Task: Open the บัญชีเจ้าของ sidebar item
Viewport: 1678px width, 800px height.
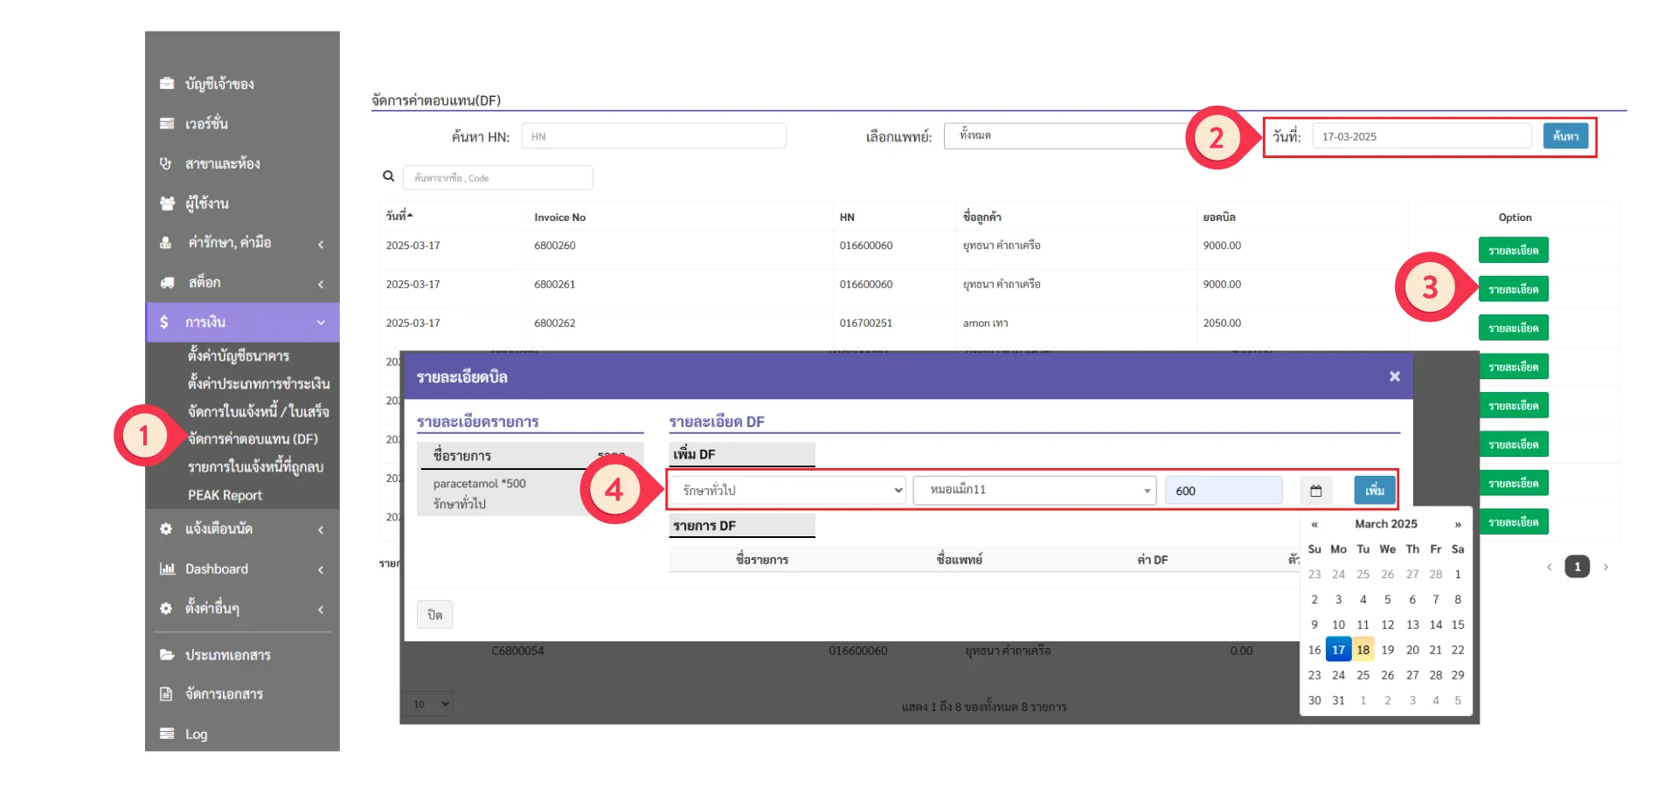Action: pyautogui.click(x=219, y=84)
